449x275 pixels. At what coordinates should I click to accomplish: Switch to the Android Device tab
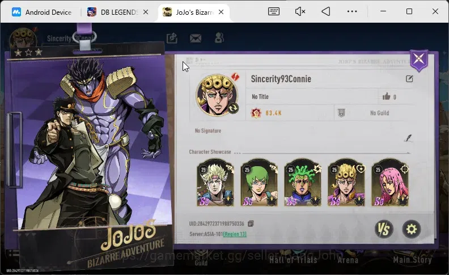(42, 12)
